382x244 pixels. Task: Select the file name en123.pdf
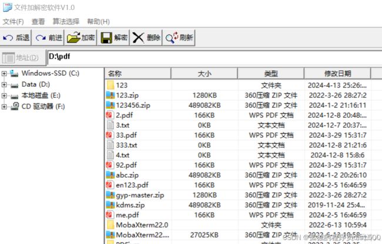[132, 185]
